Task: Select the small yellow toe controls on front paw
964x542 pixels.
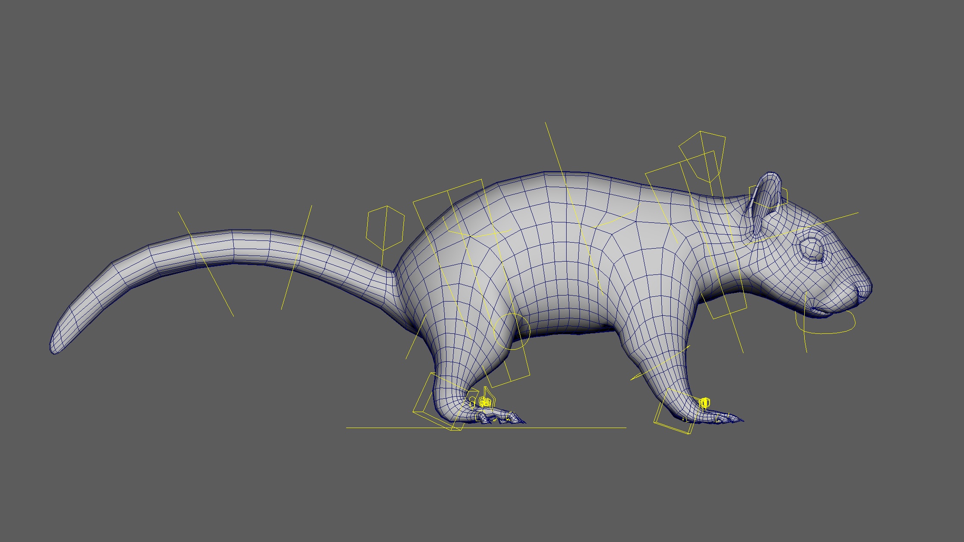Action: pos(704,403)
